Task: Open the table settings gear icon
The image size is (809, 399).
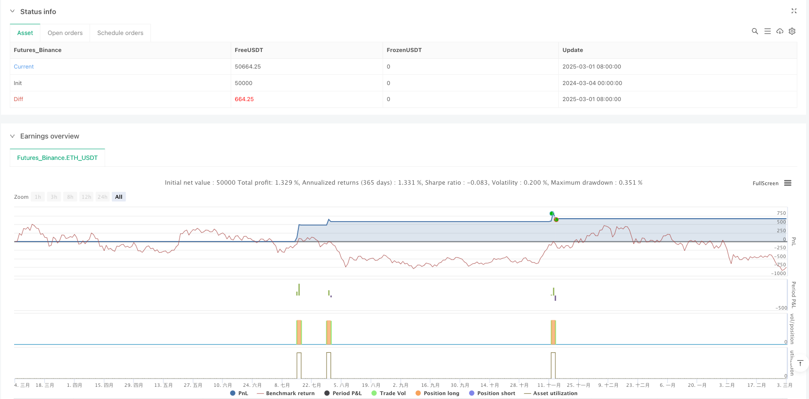Action: (x=792, y=31)
